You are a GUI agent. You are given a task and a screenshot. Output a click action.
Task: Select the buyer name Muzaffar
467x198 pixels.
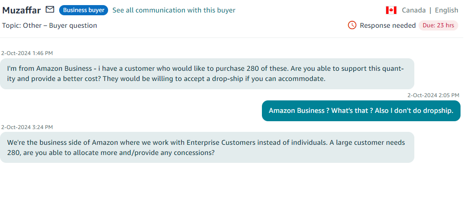pos(21,11)
